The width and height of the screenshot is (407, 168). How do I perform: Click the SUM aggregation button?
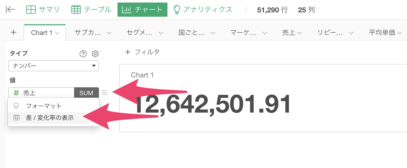(86, 93)
